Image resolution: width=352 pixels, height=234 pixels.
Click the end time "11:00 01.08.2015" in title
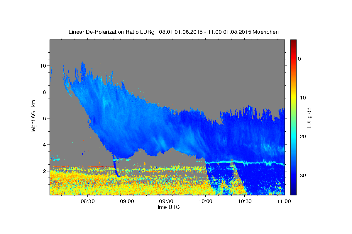click(x=229, y=32)
